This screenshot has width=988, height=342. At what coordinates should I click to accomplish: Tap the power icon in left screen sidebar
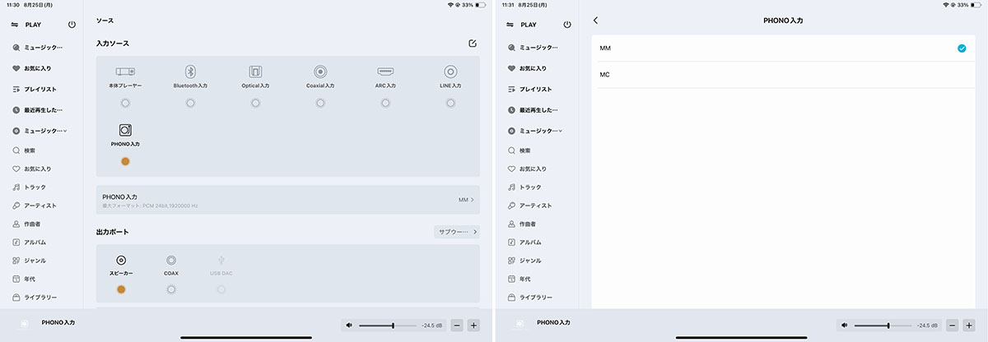[x=72, y=25]
